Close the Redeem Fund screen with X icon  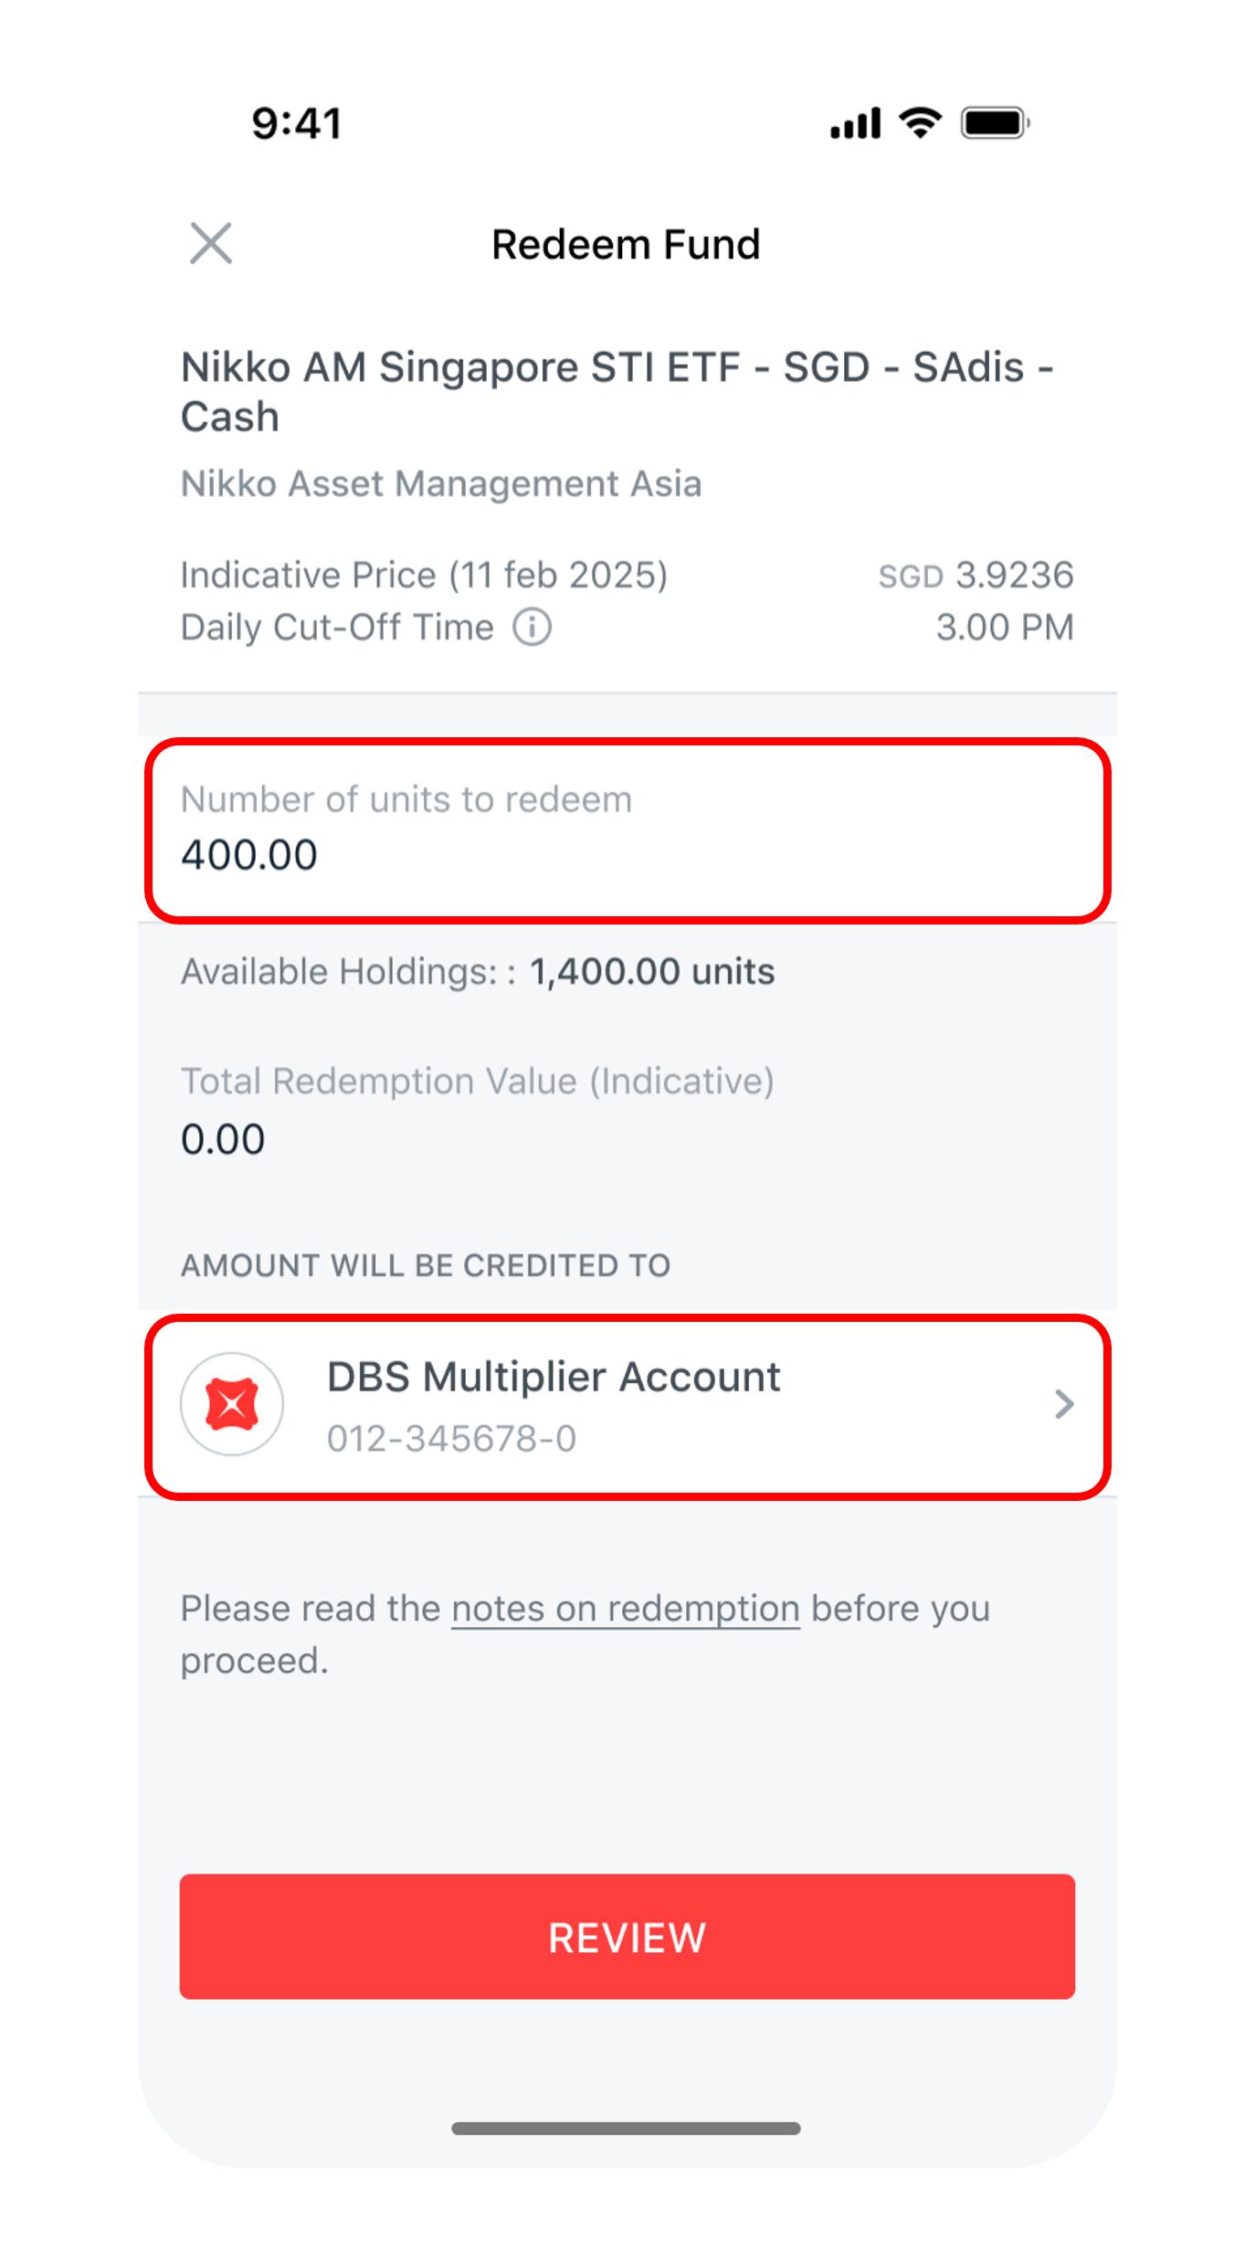pos(211,243)
